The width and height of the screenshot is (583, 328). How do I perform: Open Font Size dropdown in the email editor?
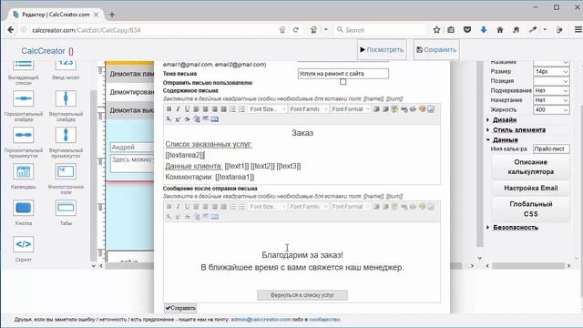coord(267,109)
